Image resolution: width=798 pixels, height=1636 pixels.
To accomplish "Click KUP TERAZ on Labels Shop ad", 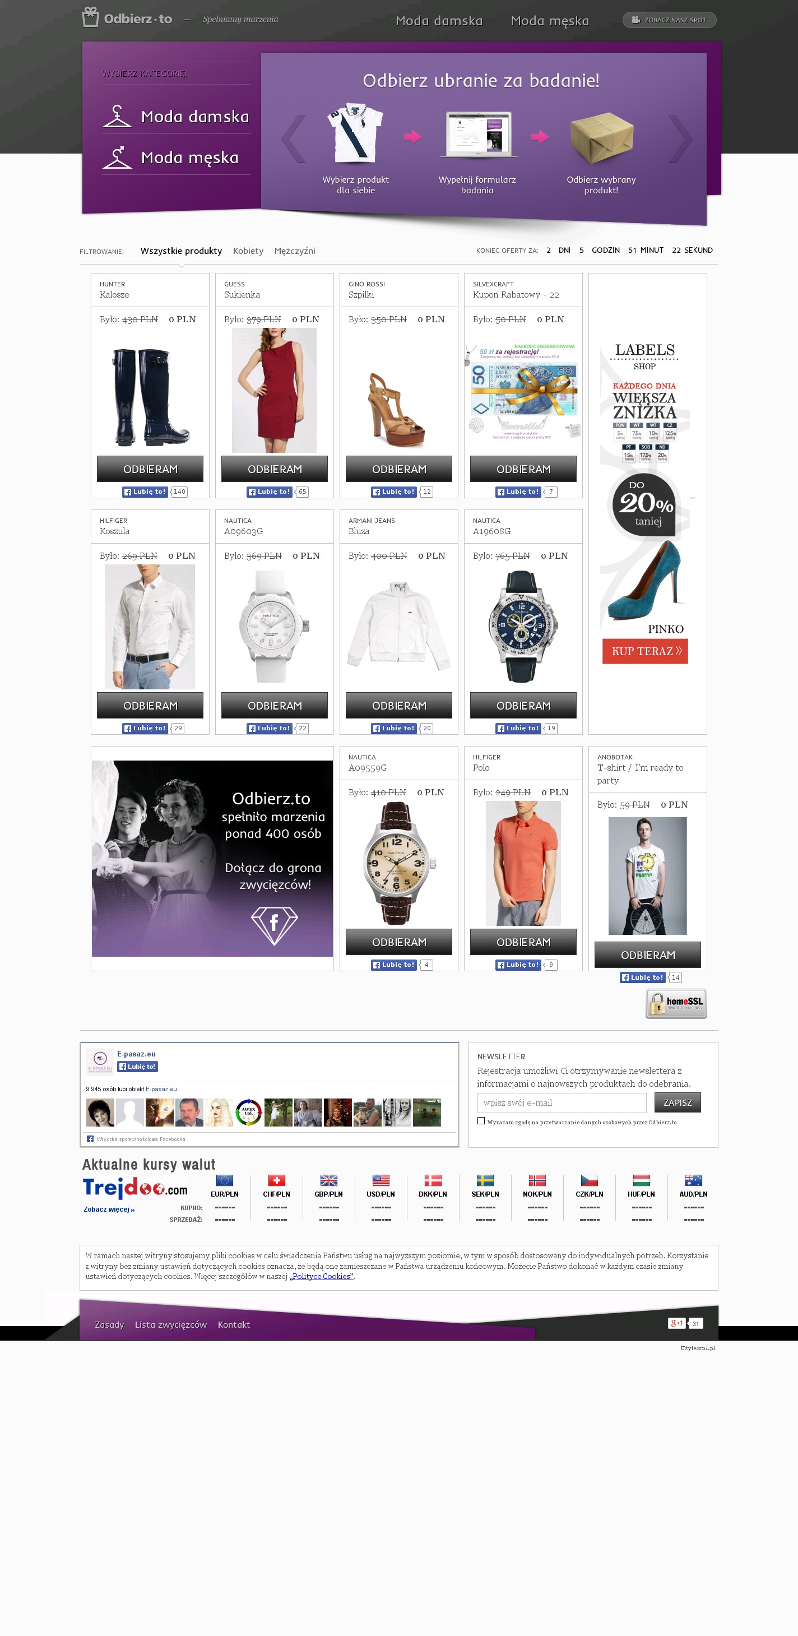I will tap(645, 651).
